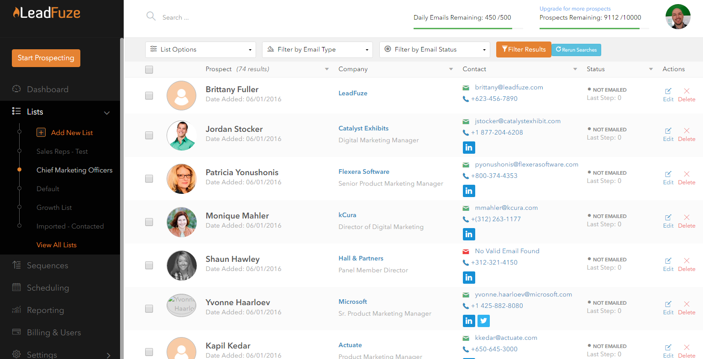Viewport: 703px width, 359px height.
Task: Click the Contact column sort arrow
Action: [575, 69]
